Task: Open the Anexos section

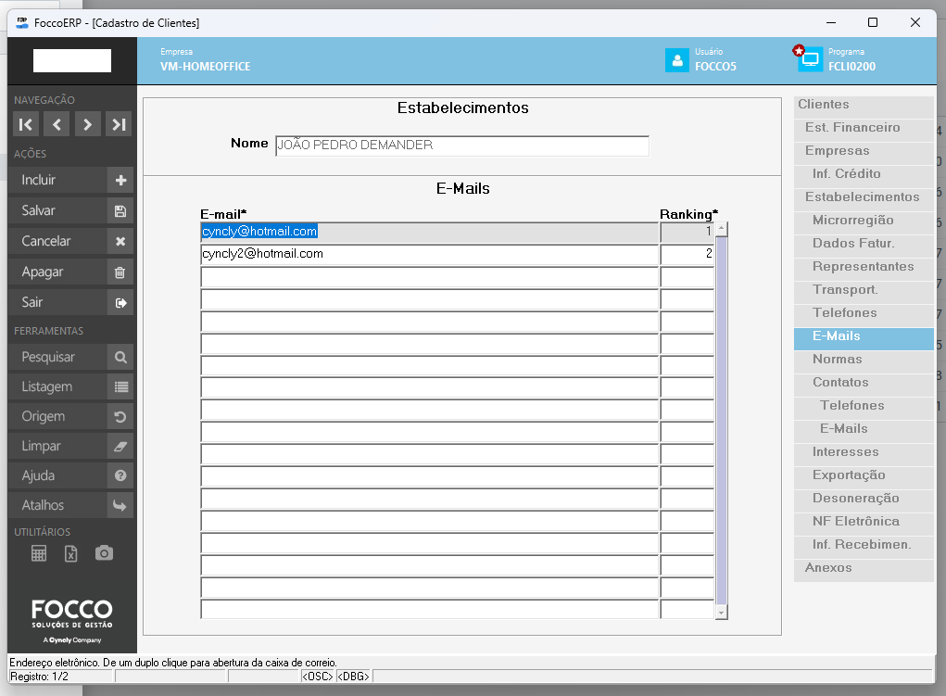Action: click(828, 568)
